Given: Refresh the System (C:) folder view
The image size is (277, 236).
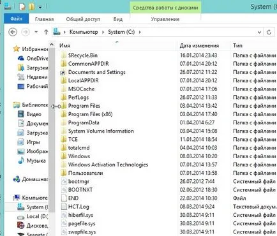Looking at the screenshot, I should pos(269,32).
